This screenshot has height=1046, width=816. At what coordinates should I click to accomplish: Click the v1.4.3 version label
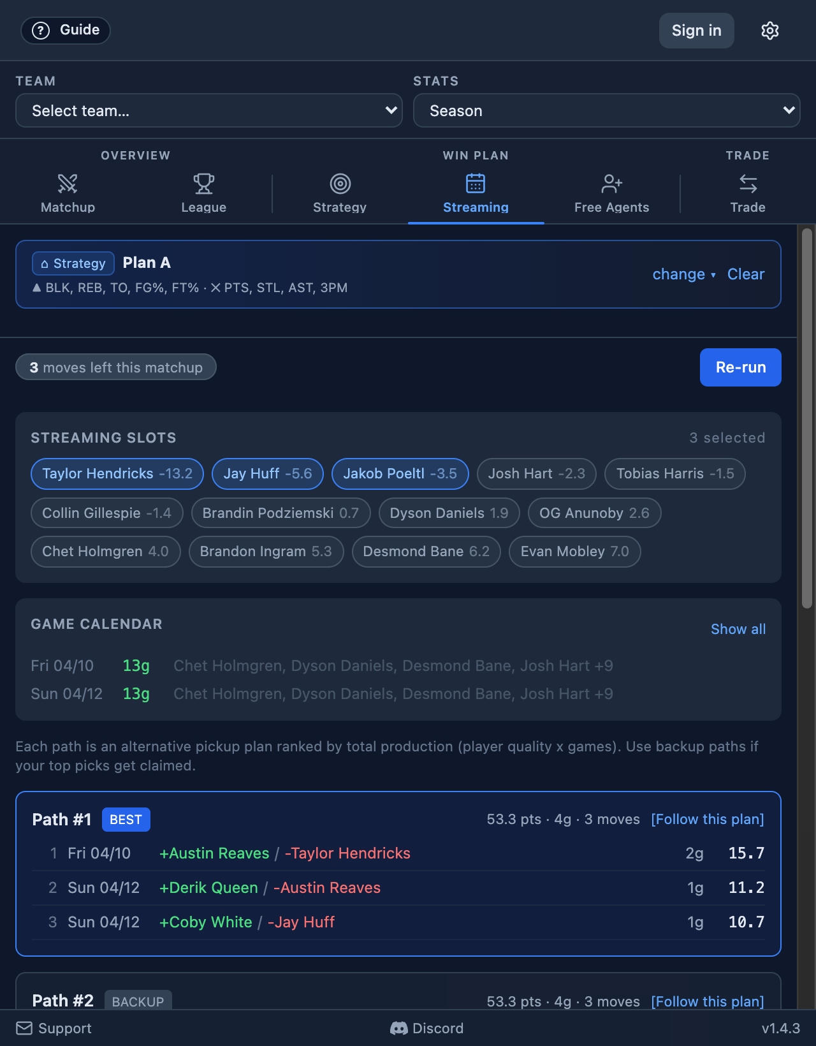click(x=781, y=1028)
